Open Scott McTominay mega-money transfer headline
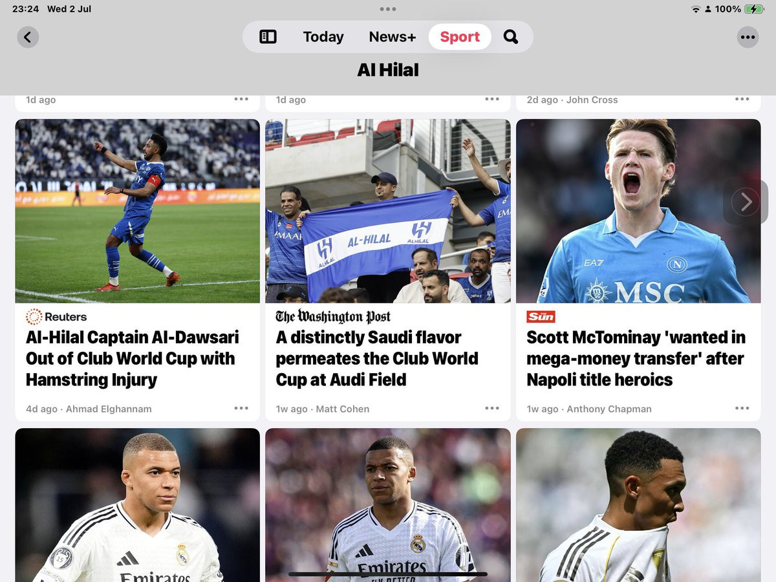776x582 pixels. (636, 358)
